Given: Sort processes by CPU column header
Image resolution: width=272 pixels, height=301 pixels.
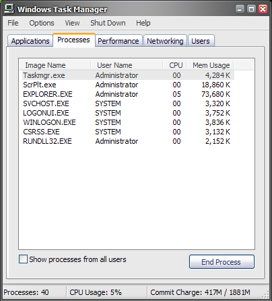Looking at the screenshot, I should [175, 65].
